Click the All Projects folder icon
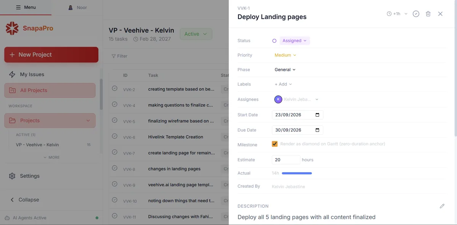Screen dimensions: 457x225 click(12, 90)
